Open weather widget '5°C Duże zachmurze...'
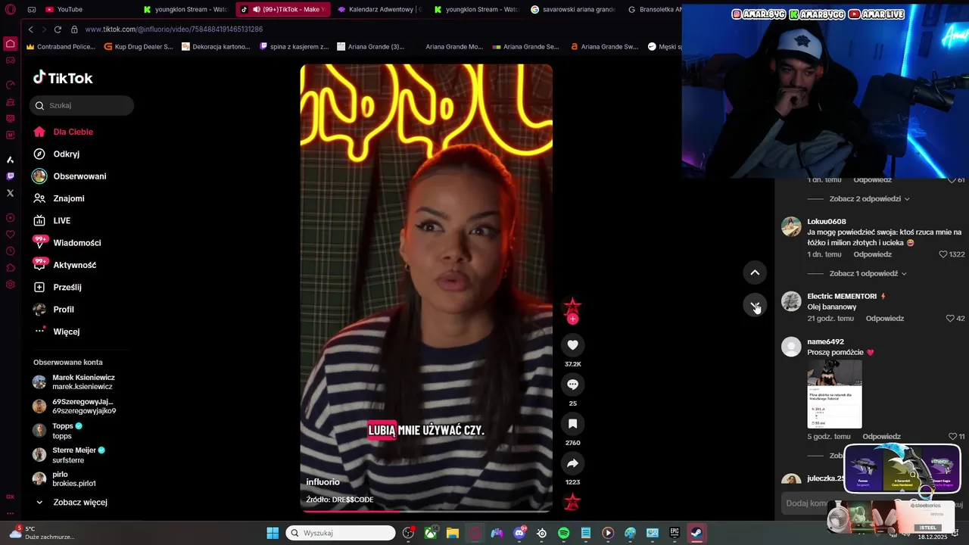 (x=42, y=533)
